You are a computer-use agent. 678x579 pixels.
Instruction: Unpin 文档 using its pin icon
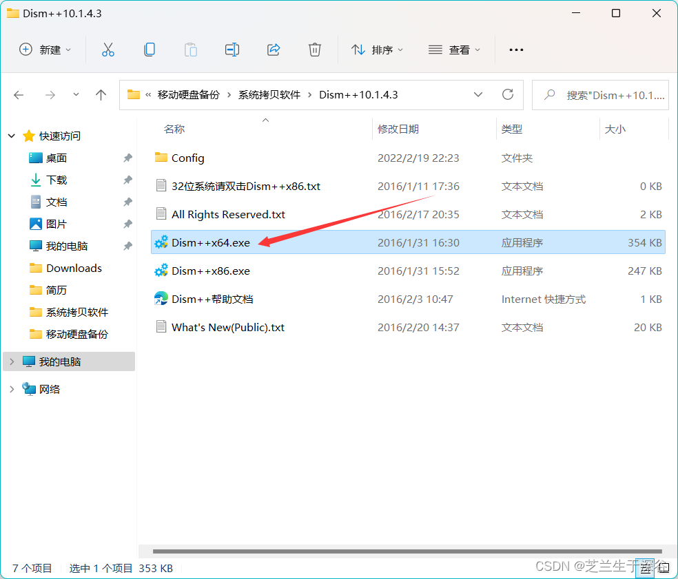click(x=127, y=202)
